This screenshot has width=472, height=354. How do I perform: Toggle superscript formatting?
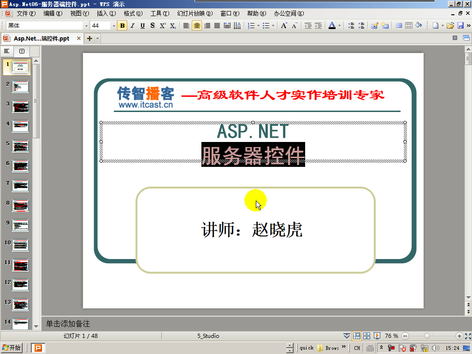162,25
